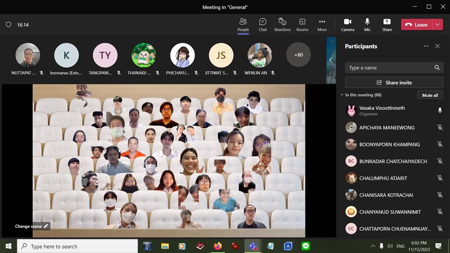Click the People icon in toolbar
The width and height of the screenshot is (450, 253).
pos(243,24)
